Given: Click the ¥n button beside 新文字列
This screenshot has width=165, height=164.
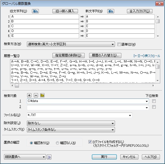Looking at the screenshot, I should pos(111,11).
